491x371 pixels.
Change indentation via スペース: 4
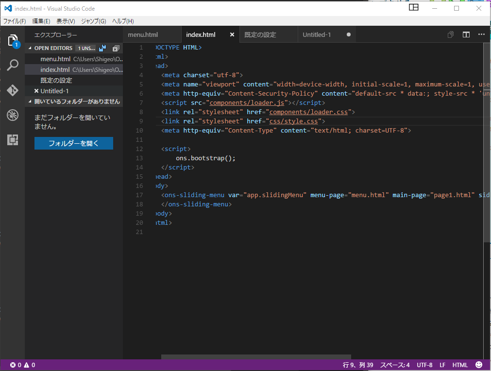[x=395, y=365]
